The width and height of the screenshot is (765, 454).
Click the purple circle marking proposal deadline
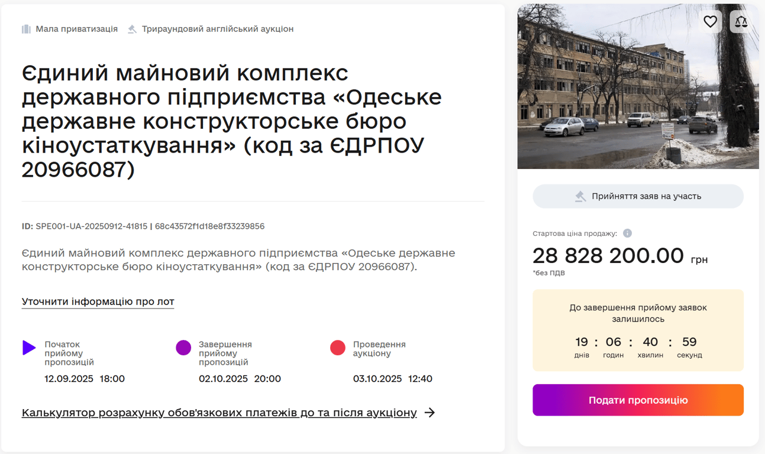coord(183,348)
